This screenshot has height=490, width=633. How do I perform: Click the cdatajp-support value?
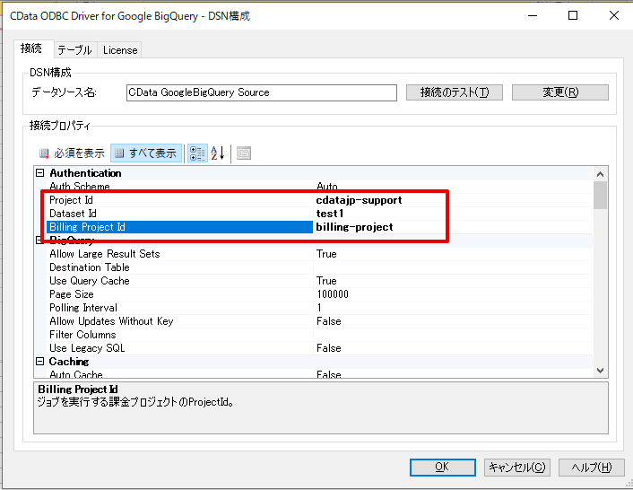(359, 200)
